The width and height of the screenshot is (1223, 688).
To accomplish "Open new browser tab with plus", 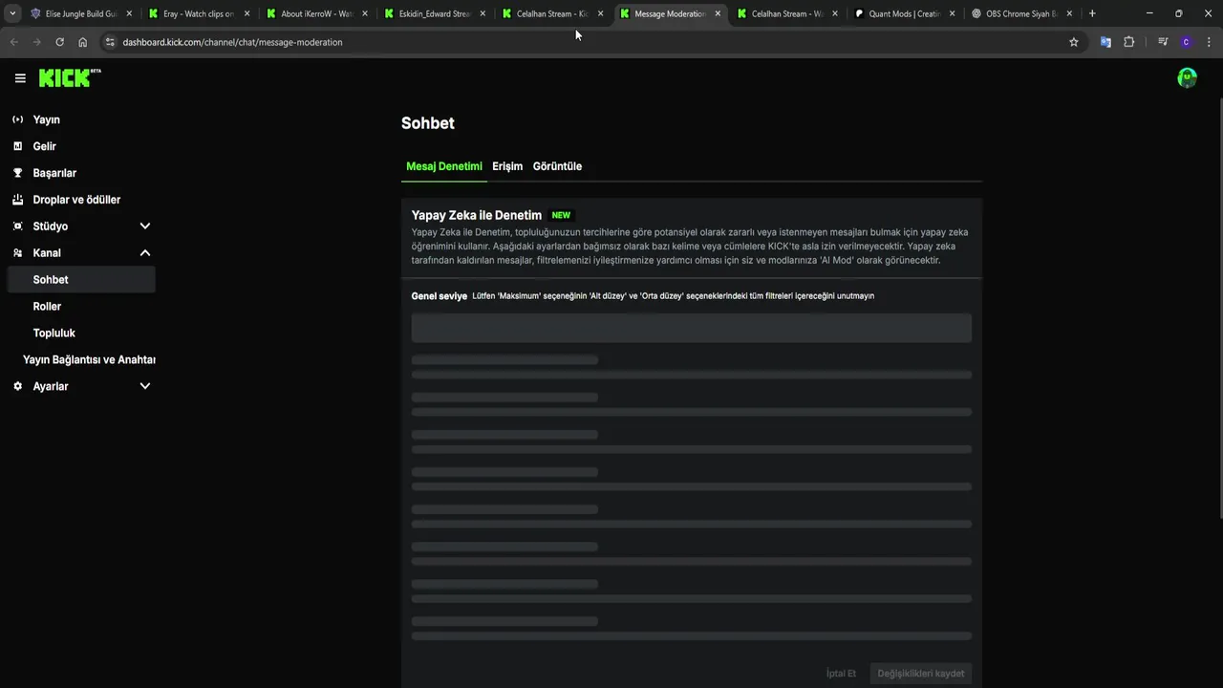I will pyautogui.click(x=1092, y=13).
